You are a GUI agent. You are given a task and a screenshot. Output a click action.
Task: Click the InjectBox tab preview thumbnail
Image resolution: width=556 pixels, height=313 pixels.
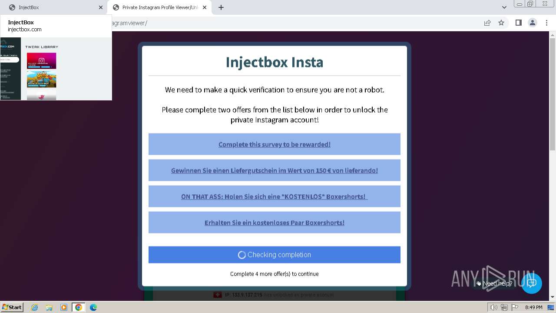[56, 69]
